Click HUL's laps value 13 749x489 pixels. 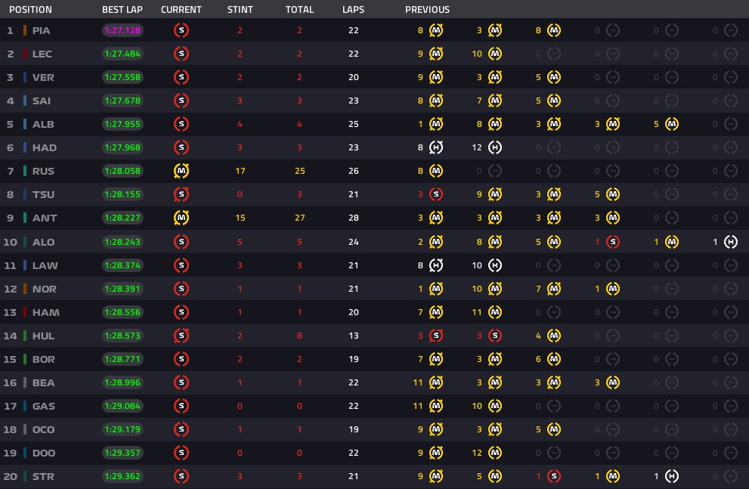click(x=354, y=336)
